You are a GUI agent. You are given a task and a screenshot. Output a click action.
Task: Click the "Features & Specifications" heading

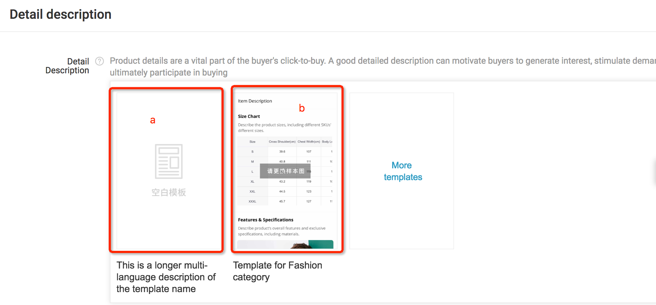[x=265, y=220]
